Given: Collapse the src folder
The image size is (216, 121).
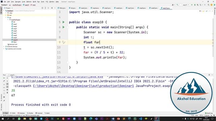Looking at the screenshot, I should pyautogui.click(x=6, y=17).
